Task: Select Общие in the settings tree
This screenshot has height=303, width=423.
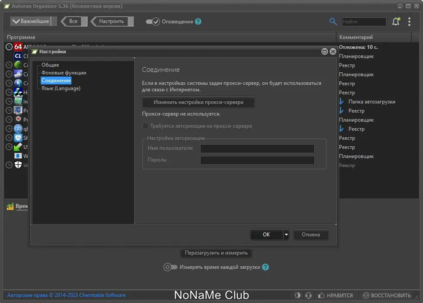Action: click(x=50, y=65)
